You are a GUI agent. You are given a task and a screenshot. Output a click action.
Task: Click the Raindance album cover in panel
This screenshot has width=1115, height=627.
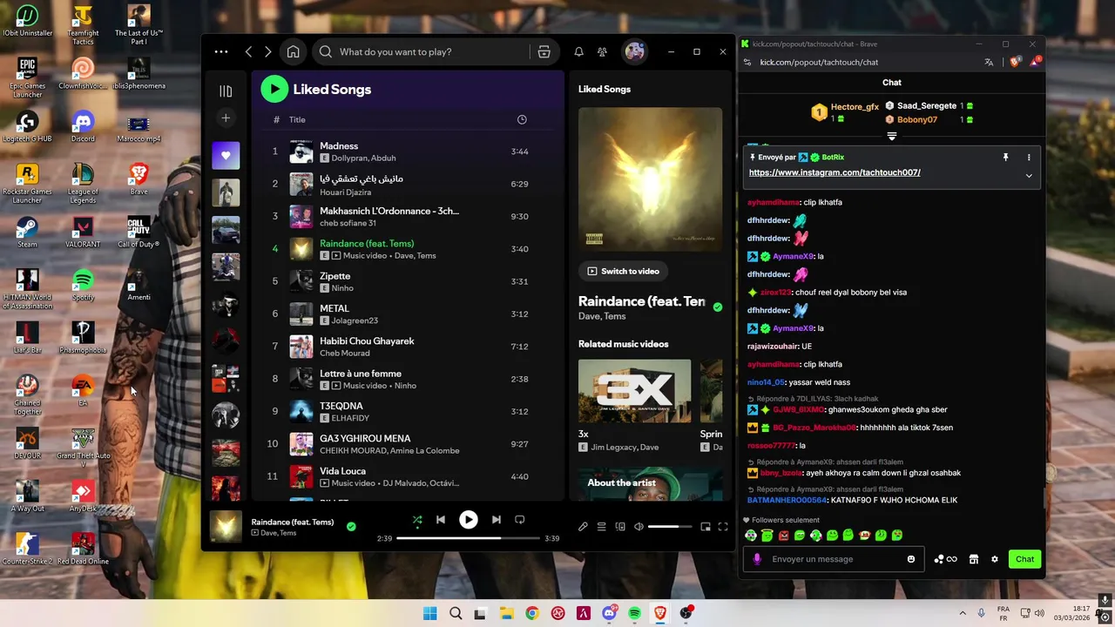(x=650, y=179)
